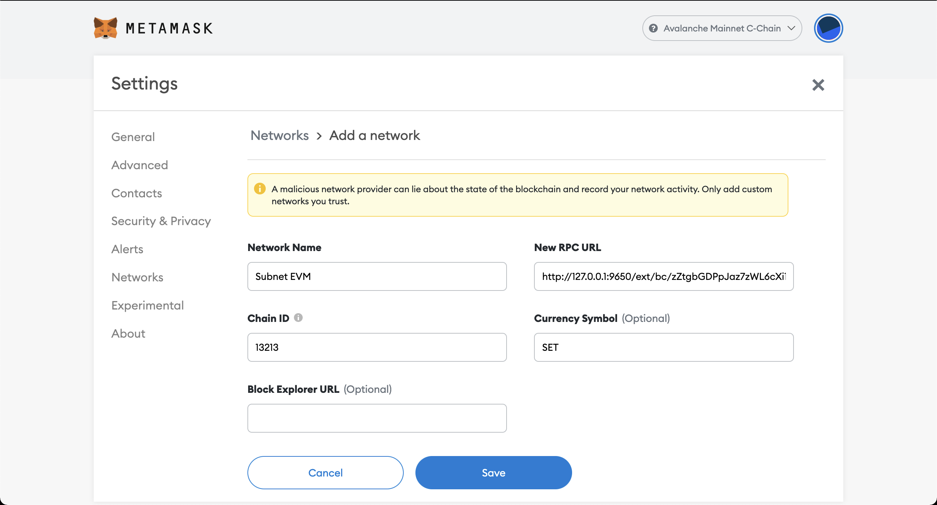Open the Avalanche Mainnet C-Chain network dropdown

[722, 28]
